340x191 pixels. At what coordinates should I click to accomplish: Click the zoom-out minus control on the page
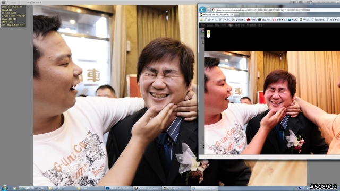(x=208, y=36)
